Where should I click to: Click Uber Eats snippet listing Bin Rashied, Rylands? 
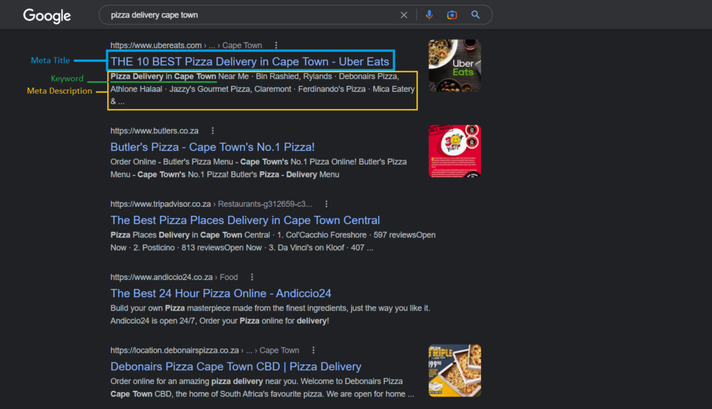262,89
